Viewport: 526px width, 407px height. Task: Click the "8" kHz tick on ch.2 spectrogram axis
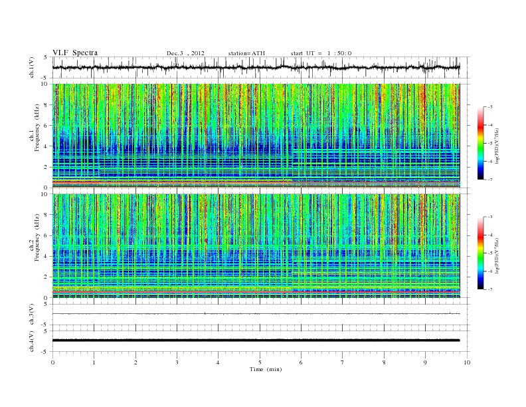(46, 215)
